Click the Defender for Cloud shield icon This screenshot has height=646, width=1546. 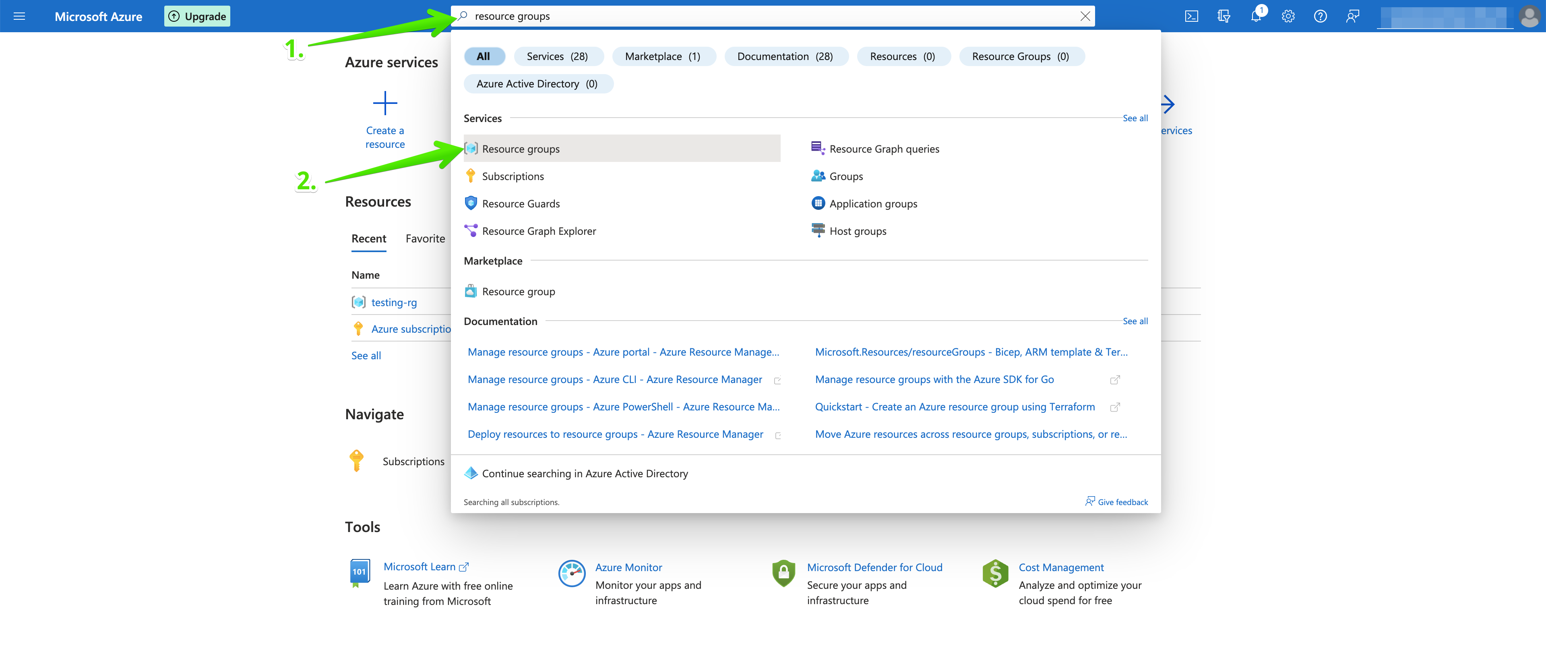pos(783,574)
